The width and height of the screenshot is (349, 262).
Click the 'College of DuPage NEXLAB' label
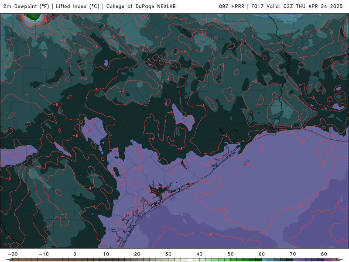(141, 7)
